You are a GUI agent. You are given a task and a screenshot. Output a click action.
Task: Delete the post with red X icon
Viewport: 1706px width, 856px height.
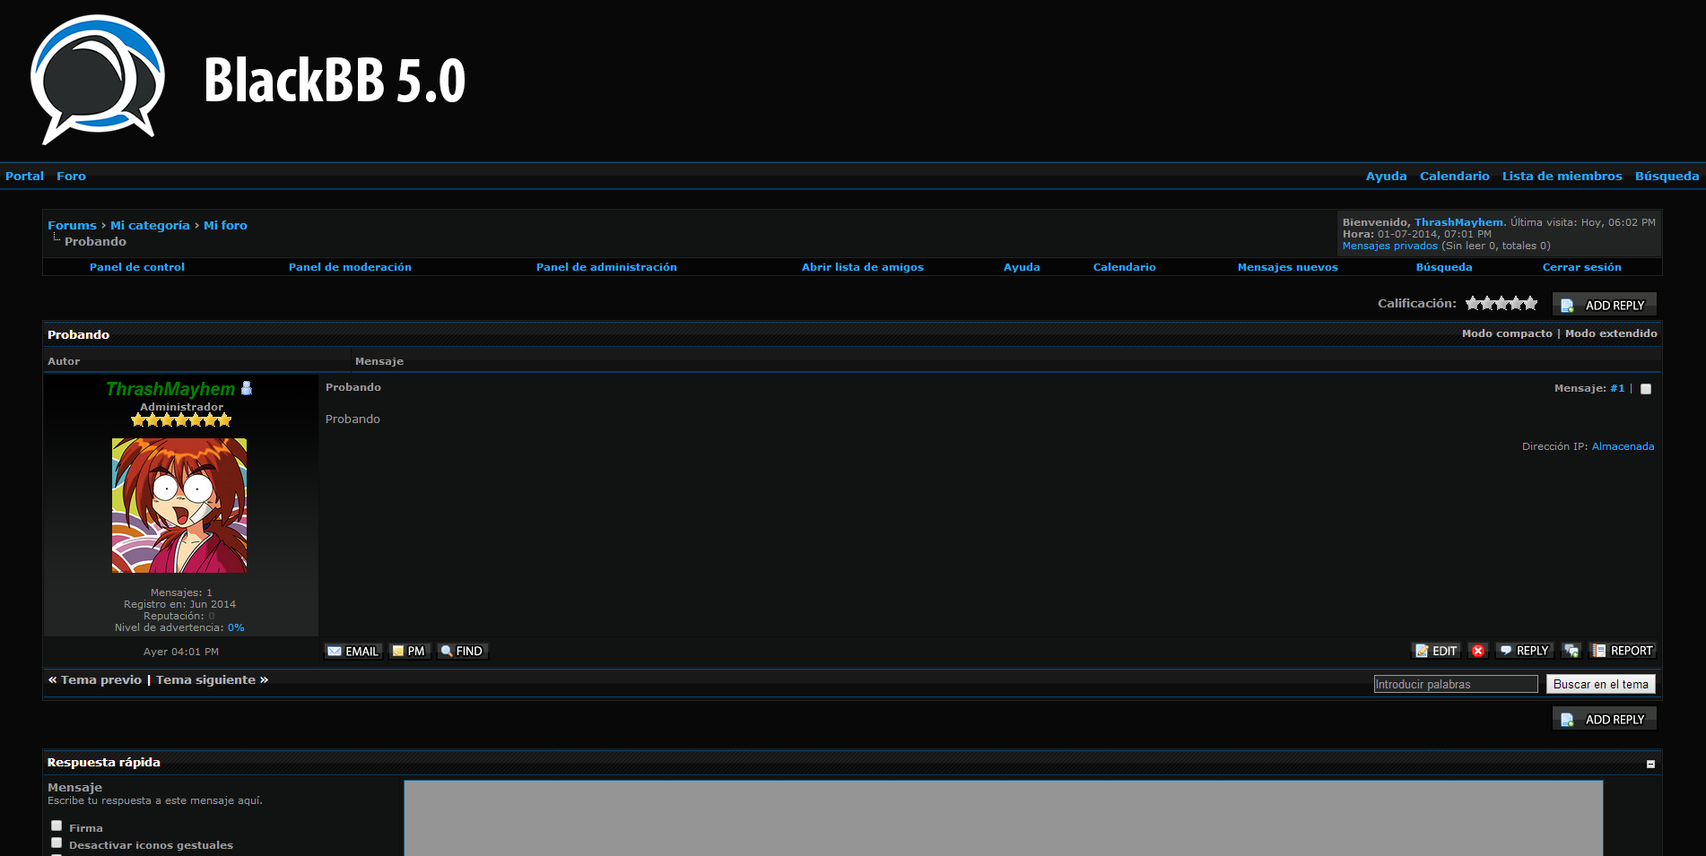point(1478,651)
